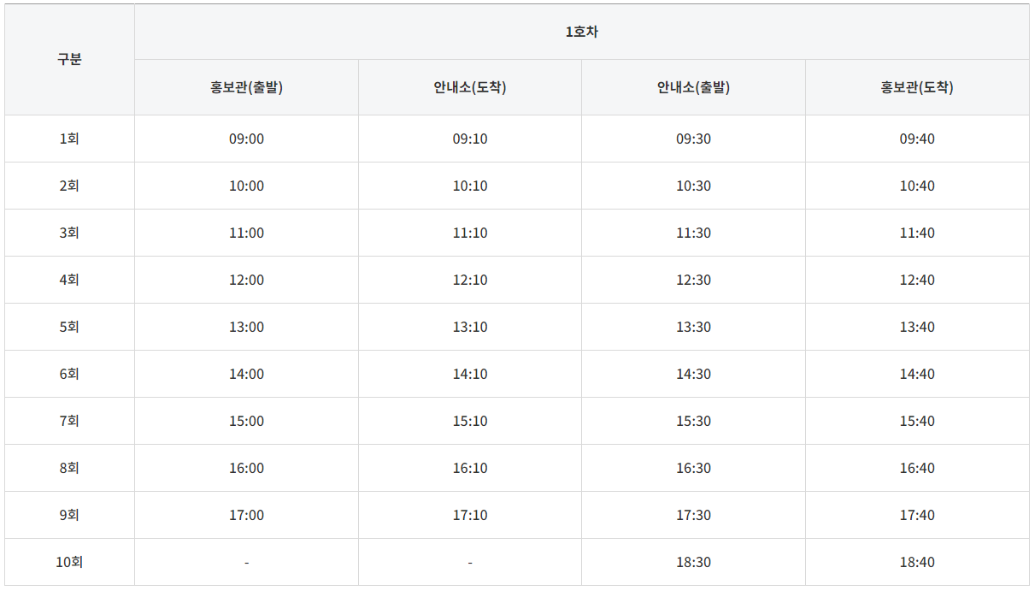The image size is (1035, 591).
Task: Select the 17:00 departure cell
Action: point(247,515)
